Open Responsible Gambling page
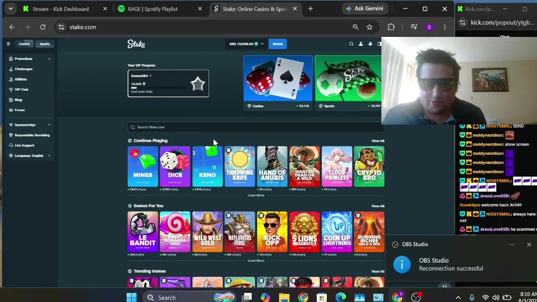The width and height of the screenshot is (537, 302). [x=32, y=135]
